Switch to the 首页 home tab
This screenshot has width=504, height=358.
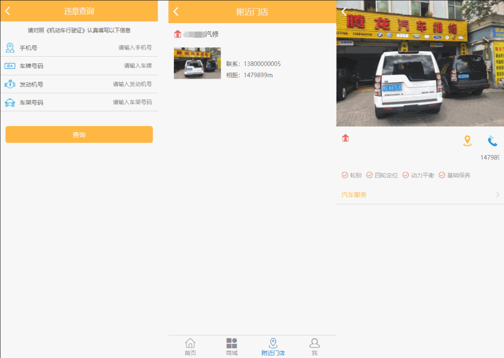click(x=190, y=345)
